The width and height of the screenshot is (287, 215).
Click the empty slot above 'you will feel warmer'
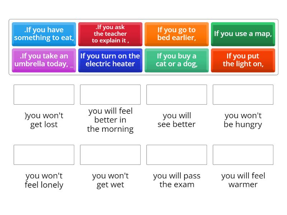coord(243,154)
